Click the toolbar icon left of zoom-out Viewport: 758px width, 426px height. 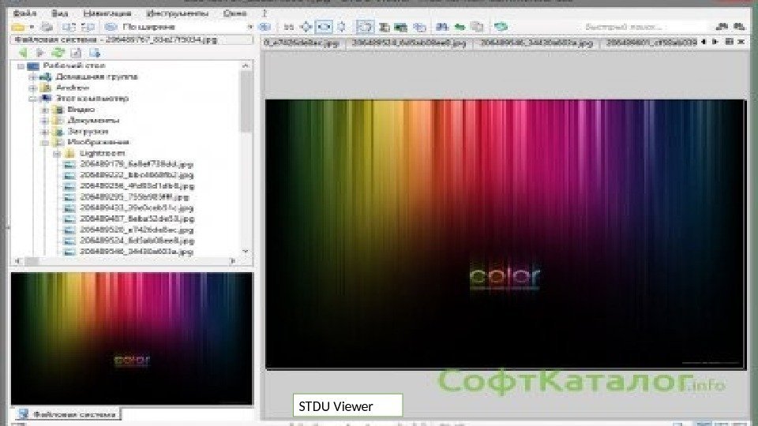pos(88,27)
